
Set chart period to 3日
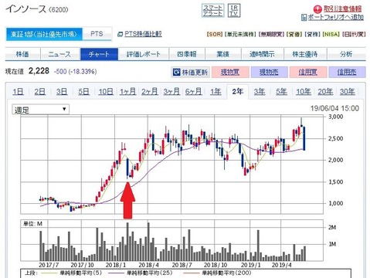pos(62,92)
